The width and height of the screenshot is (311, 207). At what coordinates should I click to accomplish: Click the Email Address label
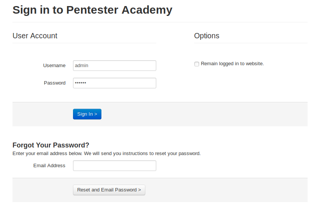coord(49,166)
